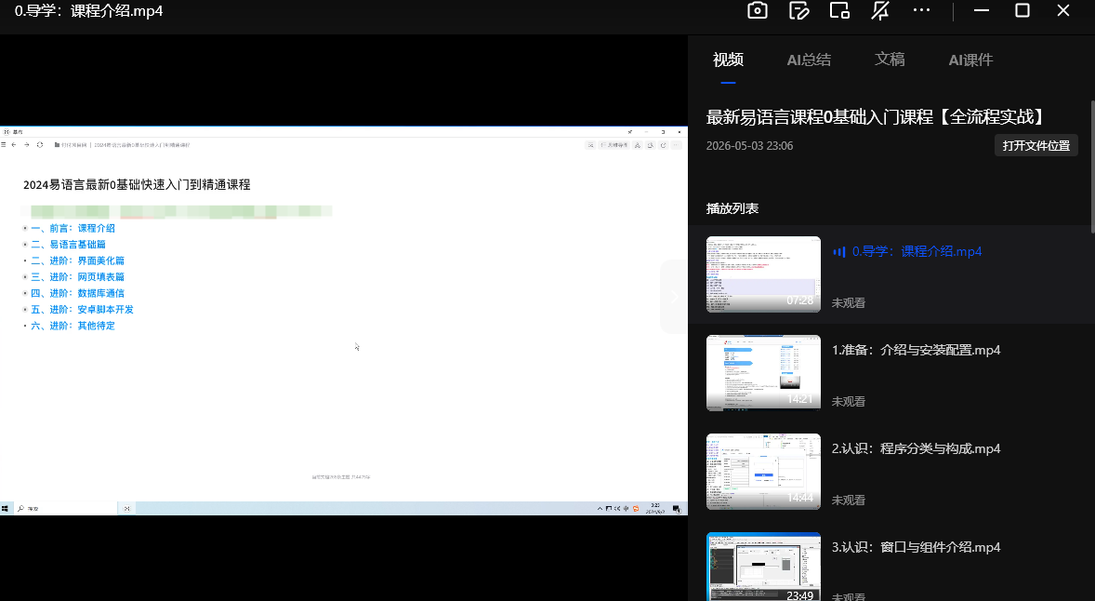Click the sync circle icon in recorded toolbar

click(x=40, y=145)
